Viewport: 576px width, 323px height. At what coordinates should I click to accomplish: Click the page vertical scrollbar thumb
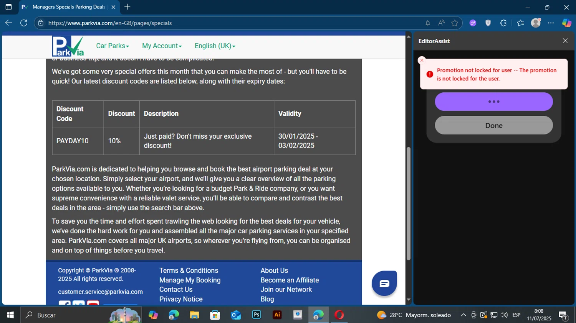pos(408,204)
